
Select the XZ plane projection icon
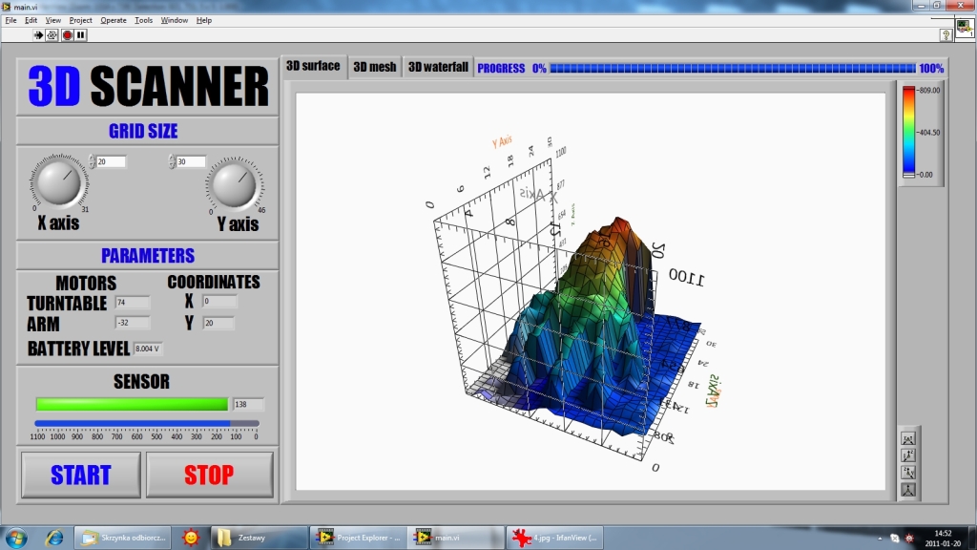point(908,455)
